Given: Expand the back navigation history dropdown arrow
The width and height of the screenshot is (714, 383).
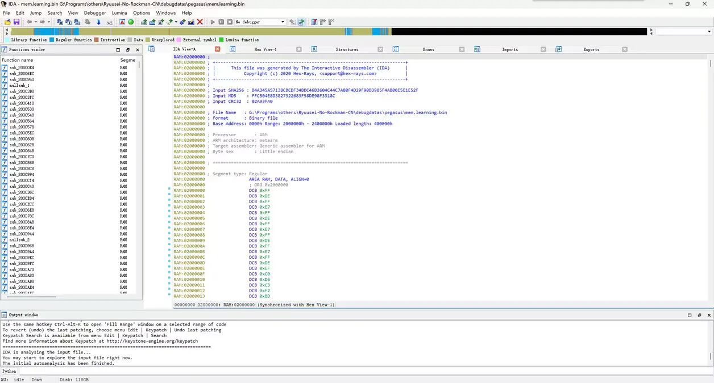Looking at the screenshot, I should [x=35, y=22].
